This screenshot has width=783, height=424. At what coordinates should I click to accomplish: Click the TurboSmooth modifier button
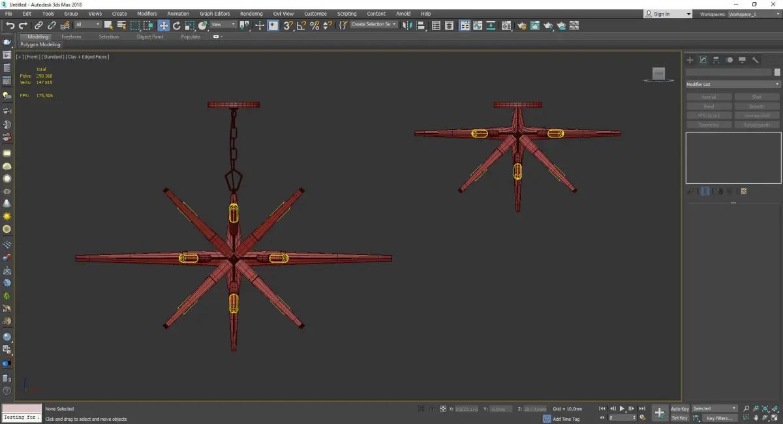757,125
